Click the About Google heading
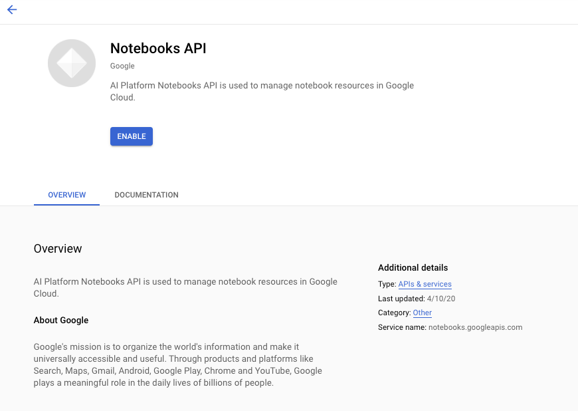Screen dimensions: 578x411 click(61, 321)
